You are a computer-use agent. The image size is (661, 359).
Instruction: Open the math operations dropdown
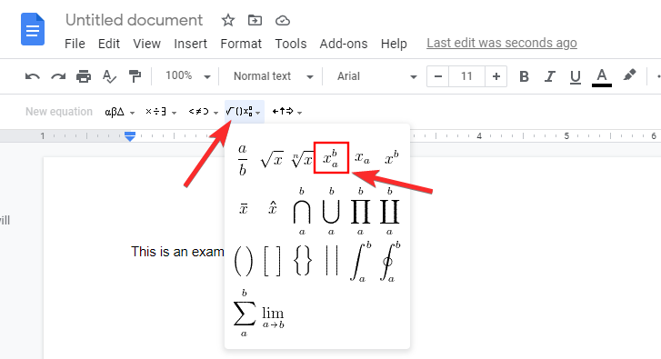coord(244,112)
